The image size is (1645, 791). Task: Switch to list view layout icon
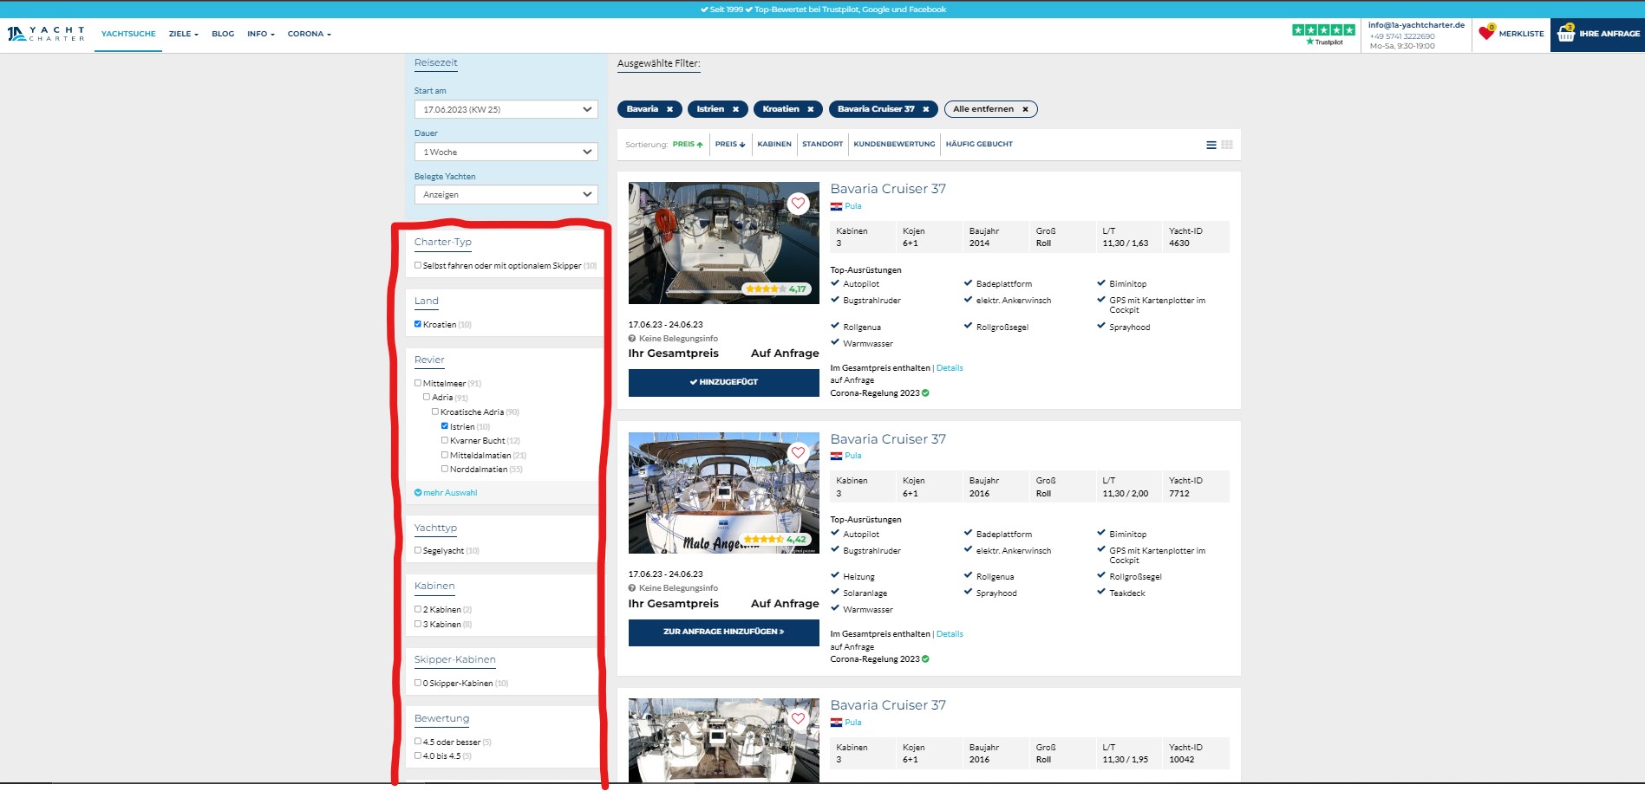(1211, 145)
